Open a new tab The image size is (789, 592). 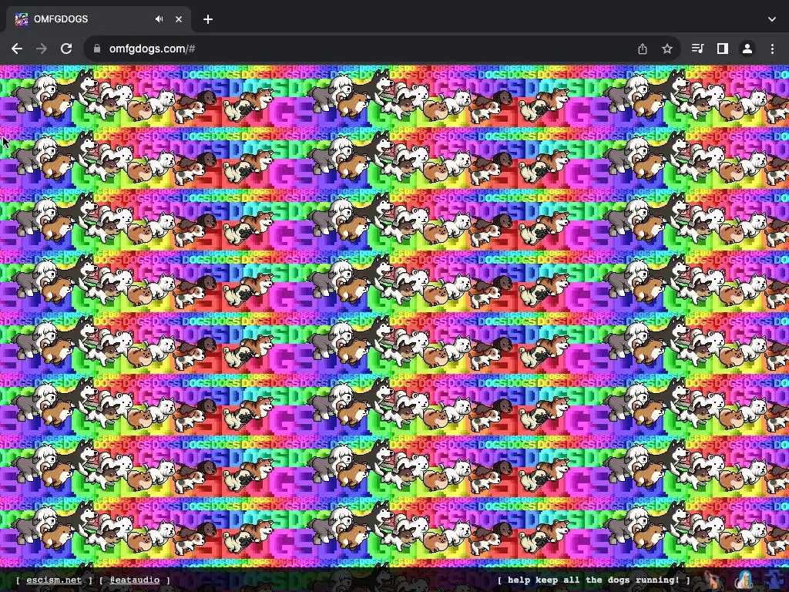pos(208,19)
